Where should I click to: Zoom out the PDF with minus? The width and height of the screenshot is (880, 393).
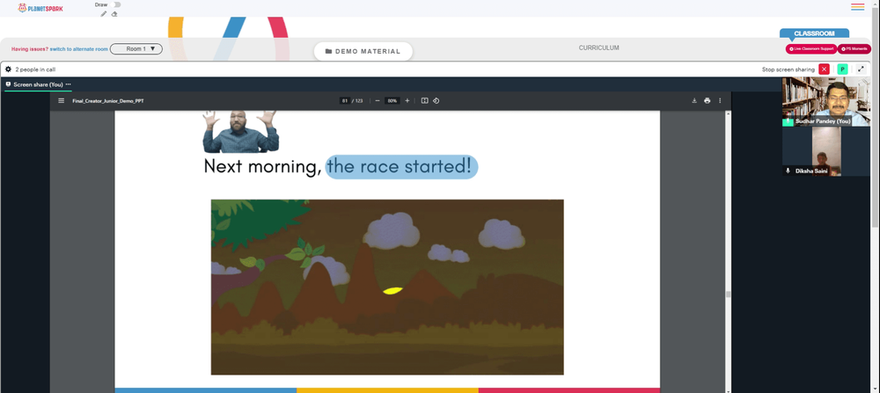[378, 101]
